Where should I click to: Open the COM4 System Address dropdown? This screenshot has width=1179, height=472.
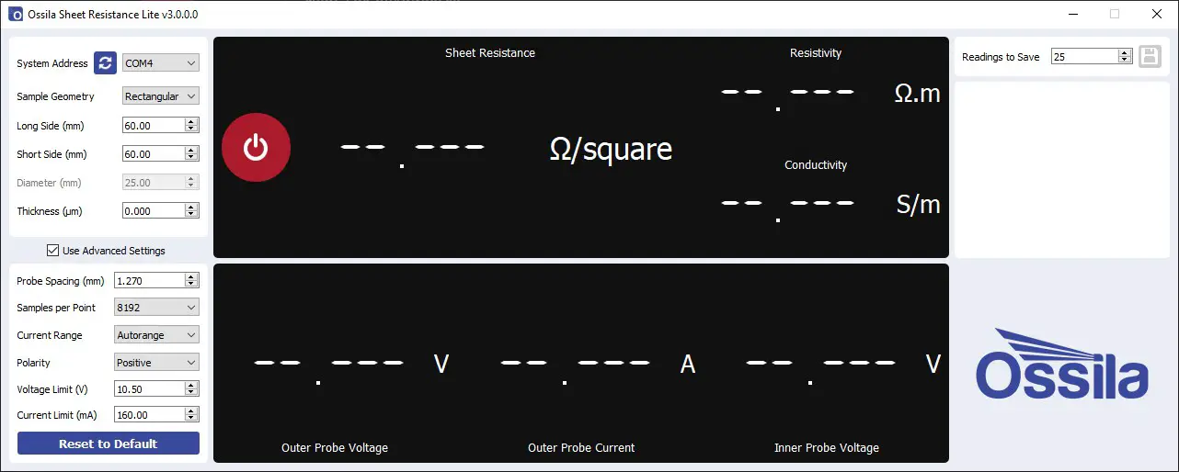[x=161, y=63]
